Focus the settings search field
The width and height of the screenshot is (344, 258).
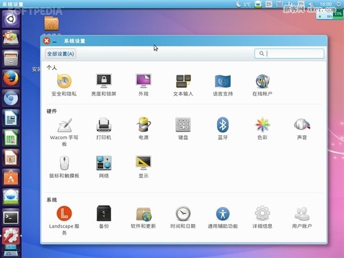[x=289, y=53]
